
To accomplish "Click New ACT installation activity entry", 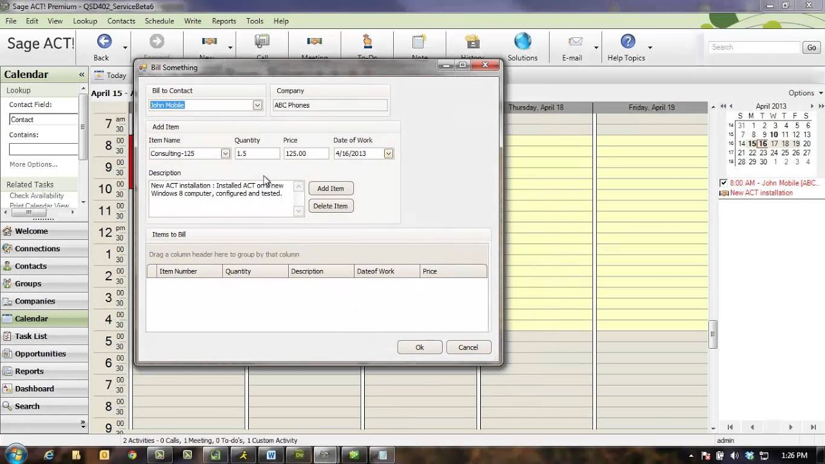I will tap(761, 193).
